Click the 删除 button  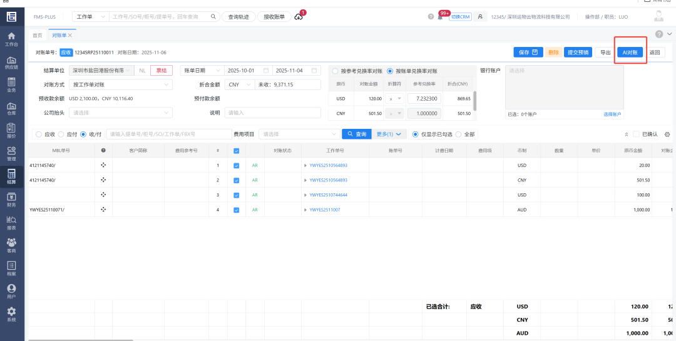click(553, 52)
